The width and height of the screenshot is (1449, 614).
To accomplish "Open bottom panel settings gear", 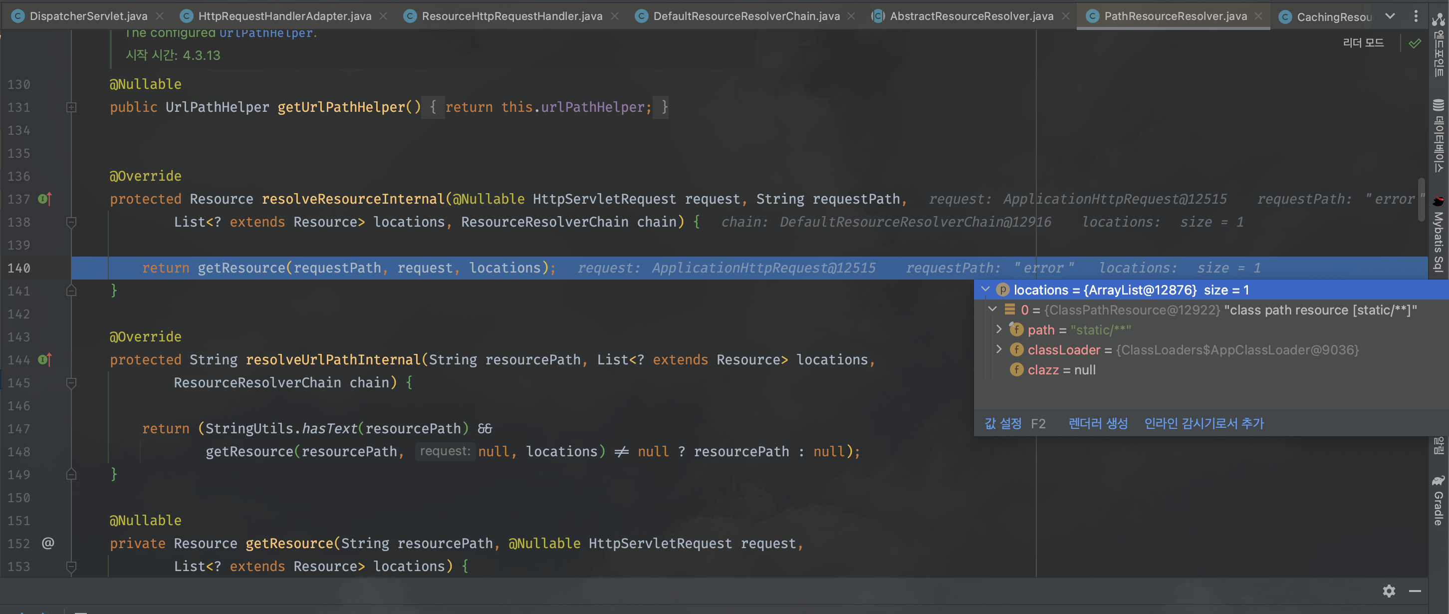I will 1389,591.
